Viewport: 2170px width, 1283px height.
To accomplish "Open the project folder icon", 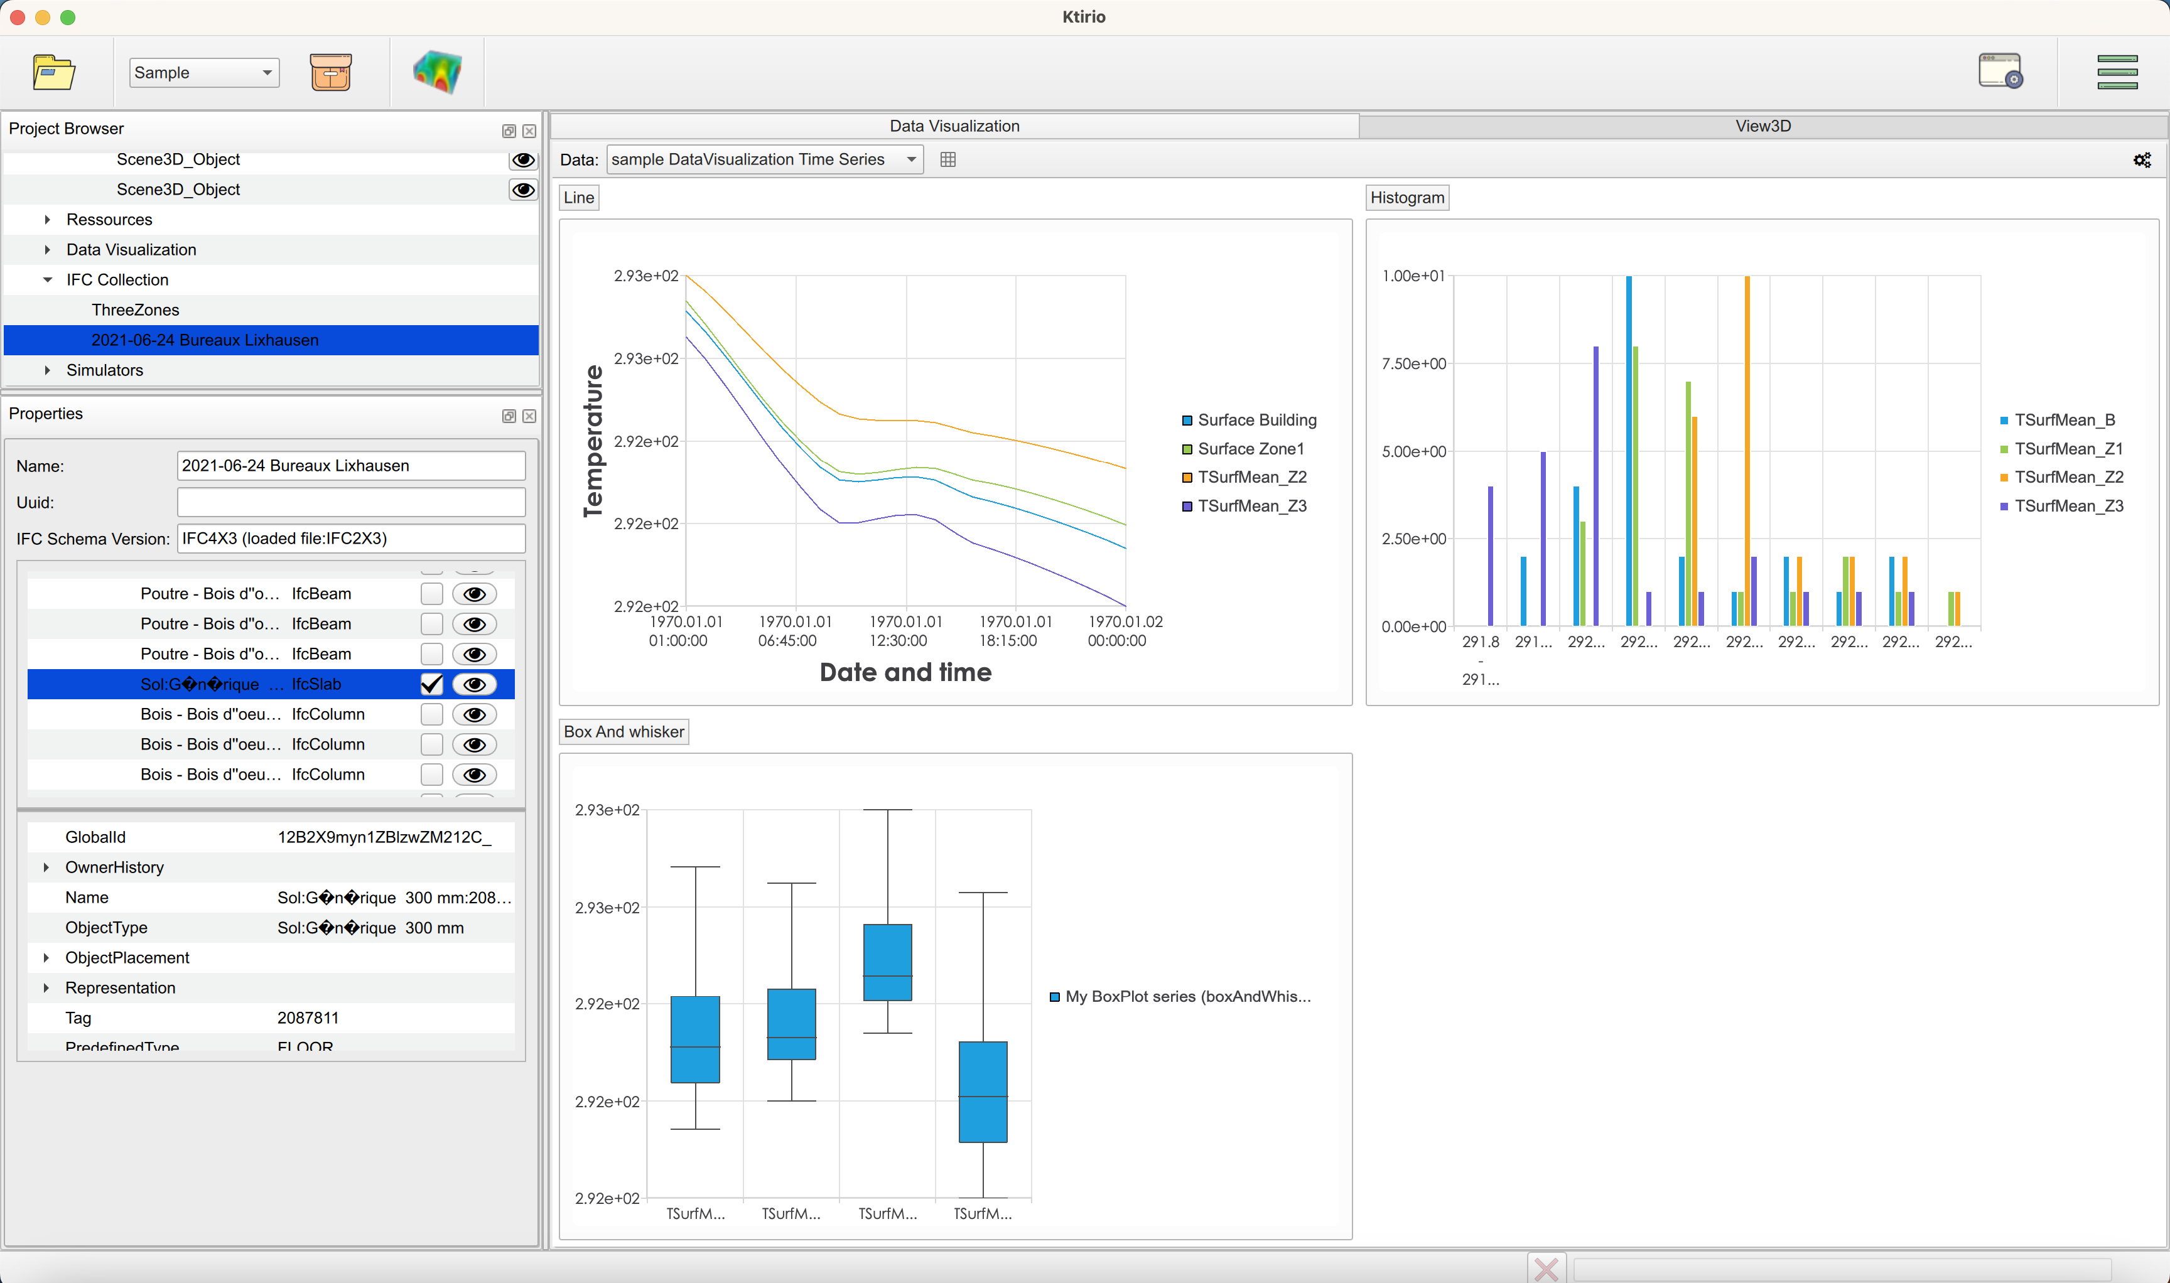I will [53, 73].
